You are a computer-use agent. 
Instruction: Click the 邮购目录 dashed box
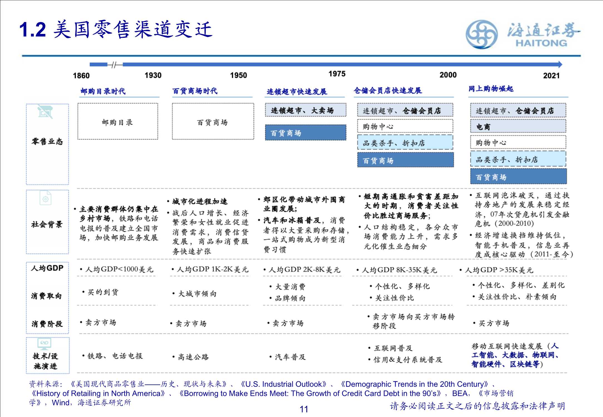point(118,121)
